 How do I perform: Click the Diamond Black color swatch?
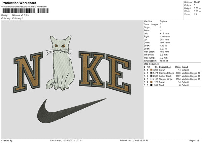pyautogui.click(x=151, y=73)
